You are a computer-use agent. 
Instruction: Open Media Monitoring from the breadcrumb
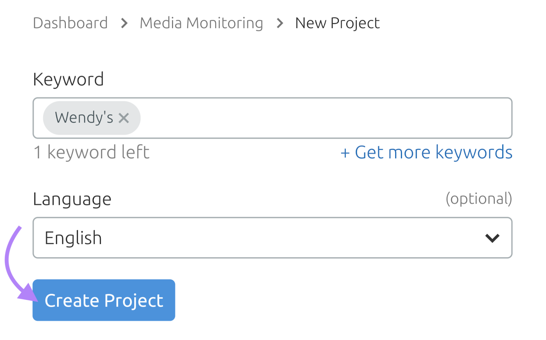(201, 22)
